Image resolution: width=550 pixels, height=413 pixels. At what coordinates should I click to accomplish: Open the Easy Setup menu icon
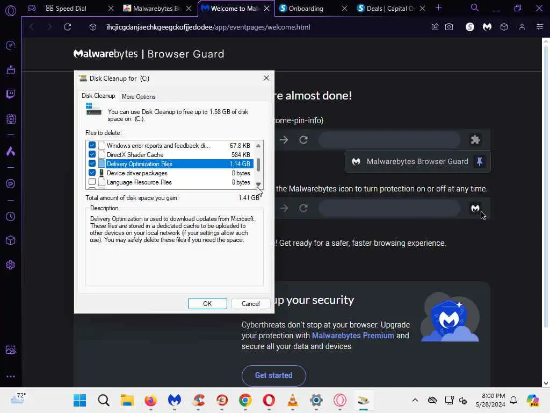click(540, 27)
